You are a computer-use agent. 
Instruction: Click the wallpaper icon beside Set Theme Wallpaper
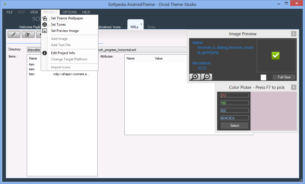45,18
